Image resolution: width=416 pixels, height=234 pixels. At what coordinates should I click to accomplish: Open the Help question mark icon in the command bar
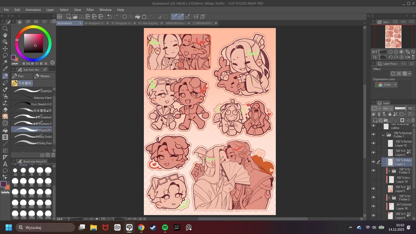pyautogui.click(x=203, y=17)
